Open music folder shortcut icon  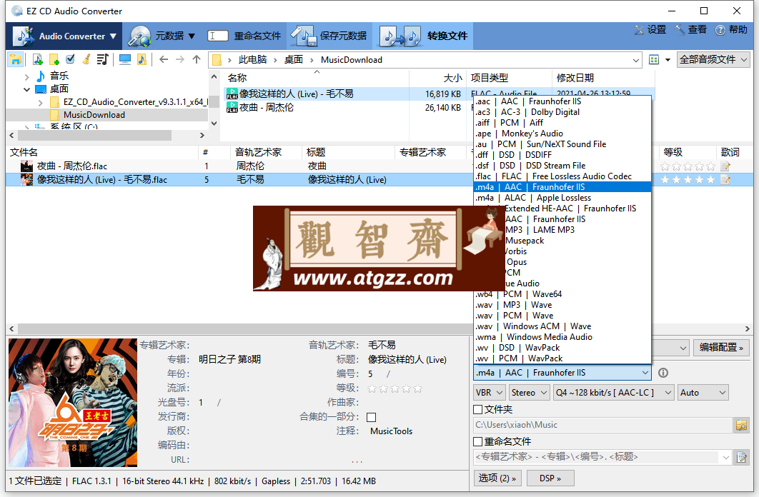click(x=142, y=59)
